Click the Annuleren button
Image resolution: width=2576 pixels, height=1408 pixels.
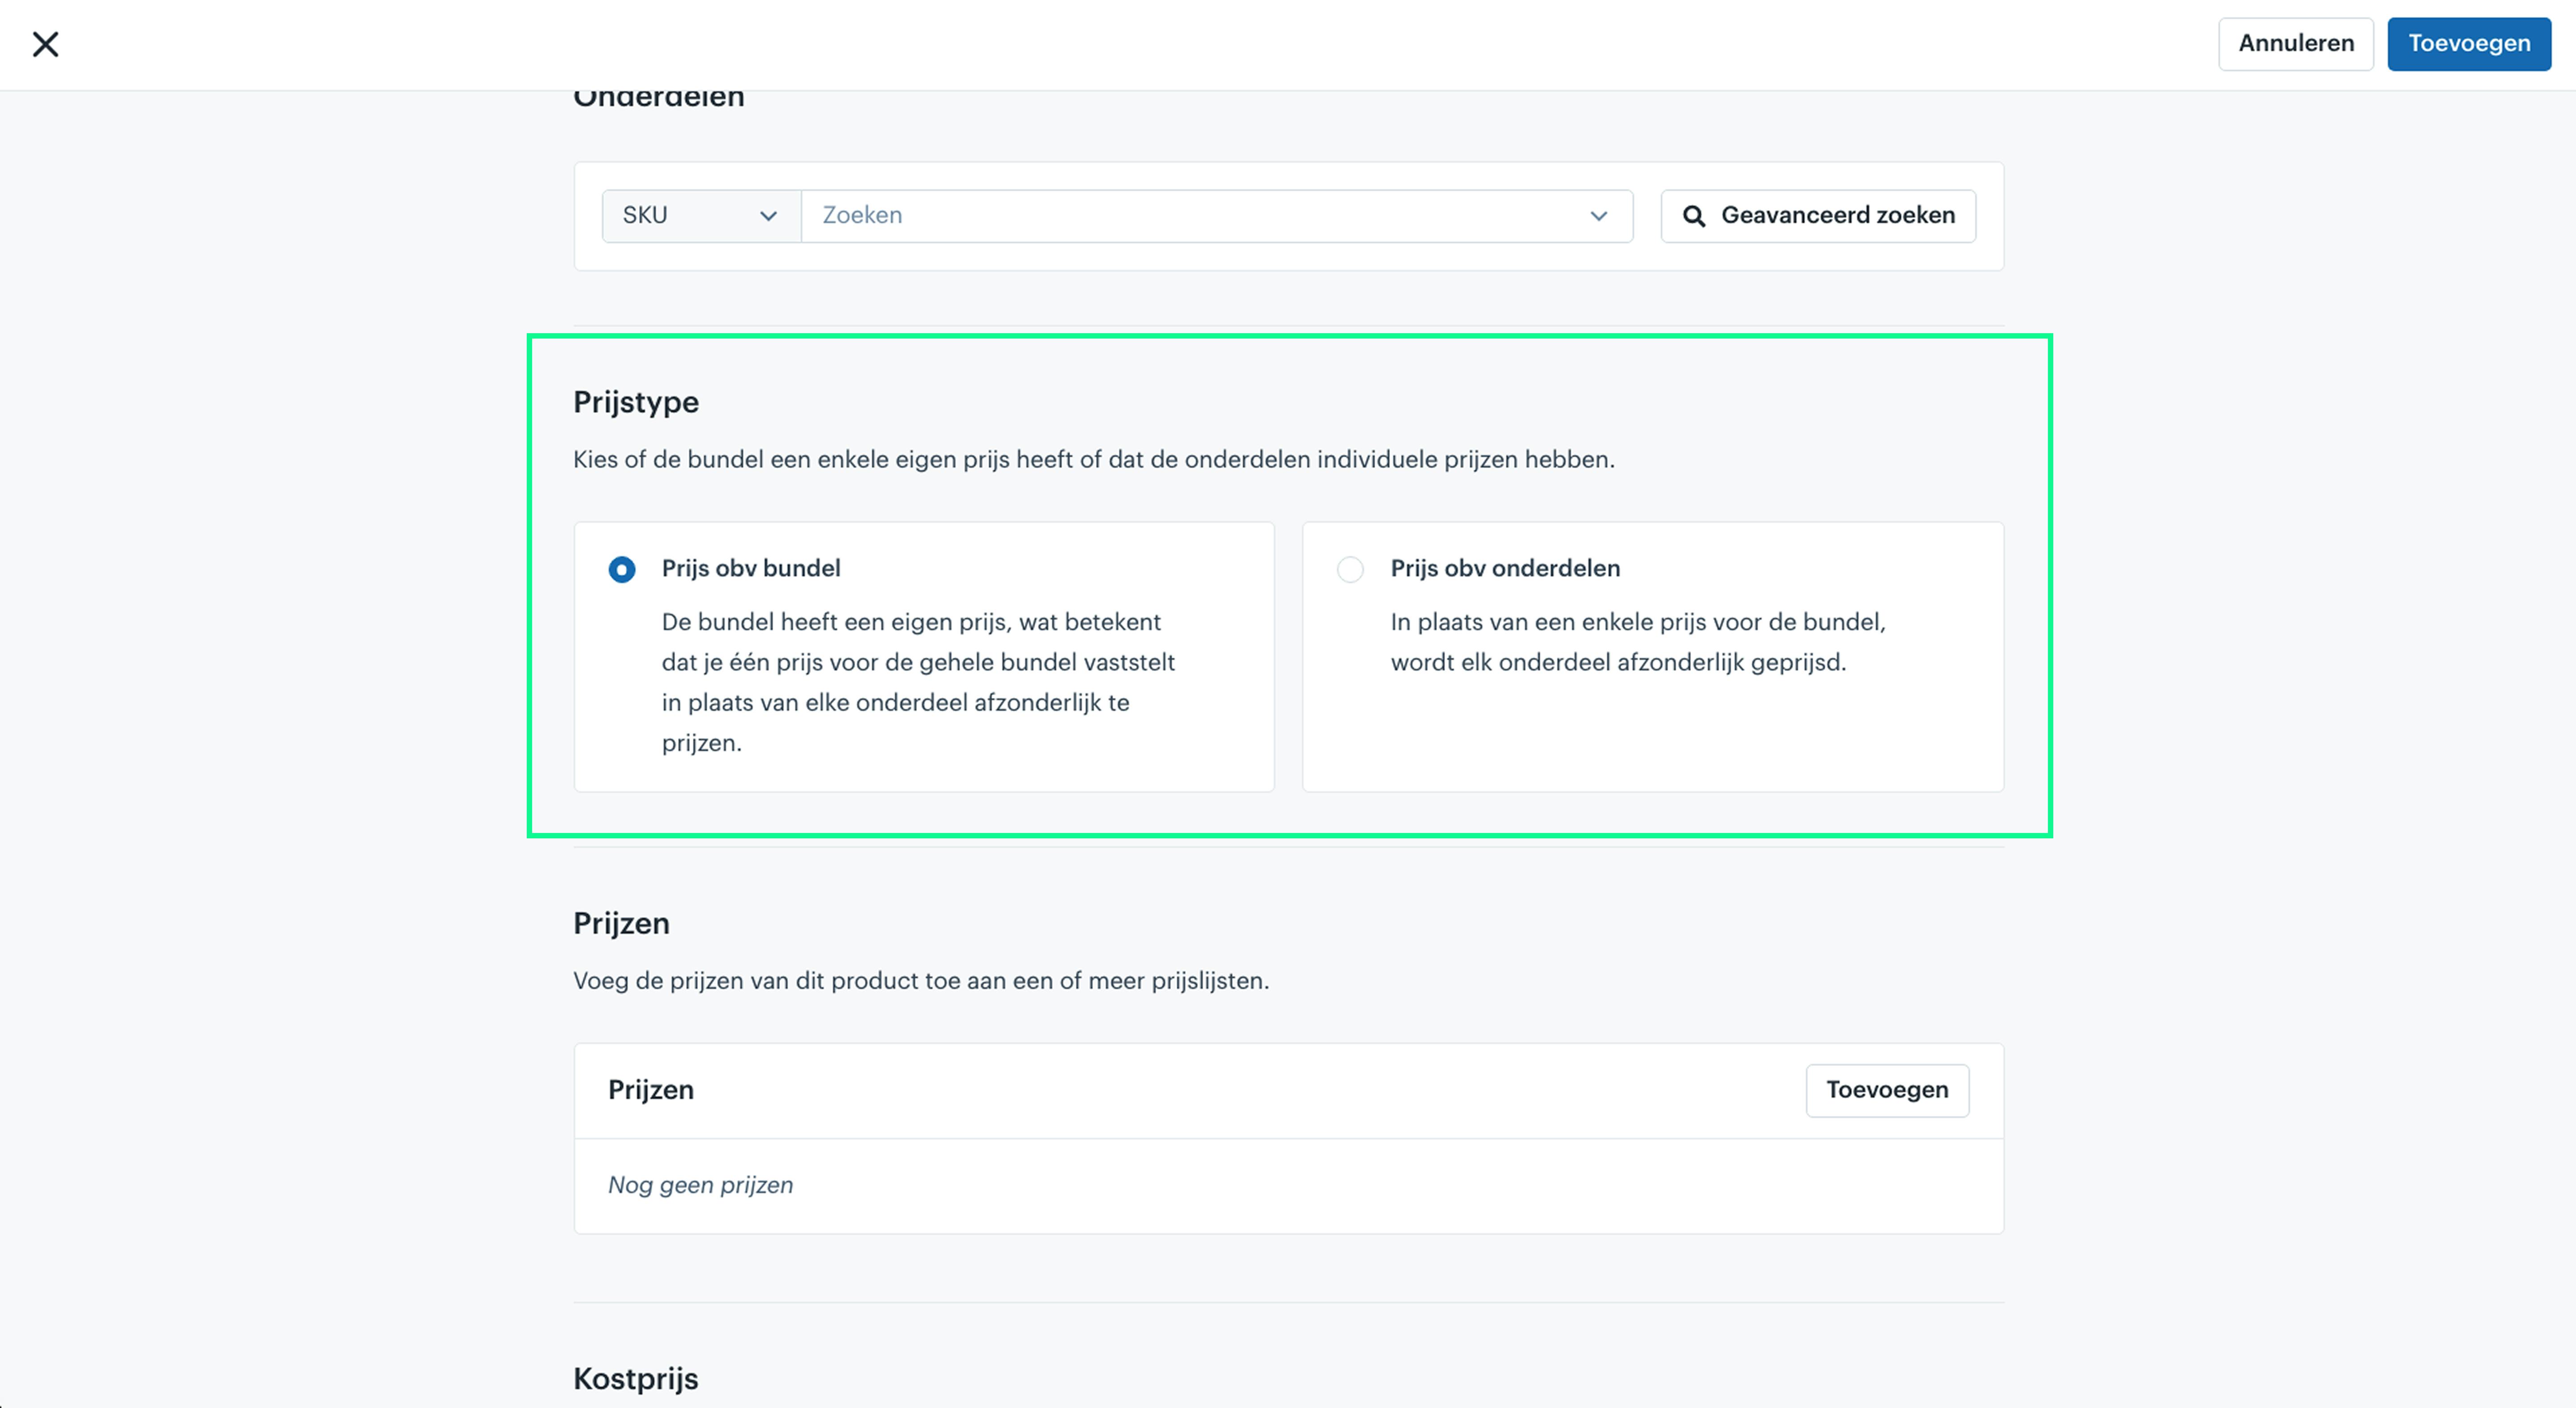click(2296, 44)
